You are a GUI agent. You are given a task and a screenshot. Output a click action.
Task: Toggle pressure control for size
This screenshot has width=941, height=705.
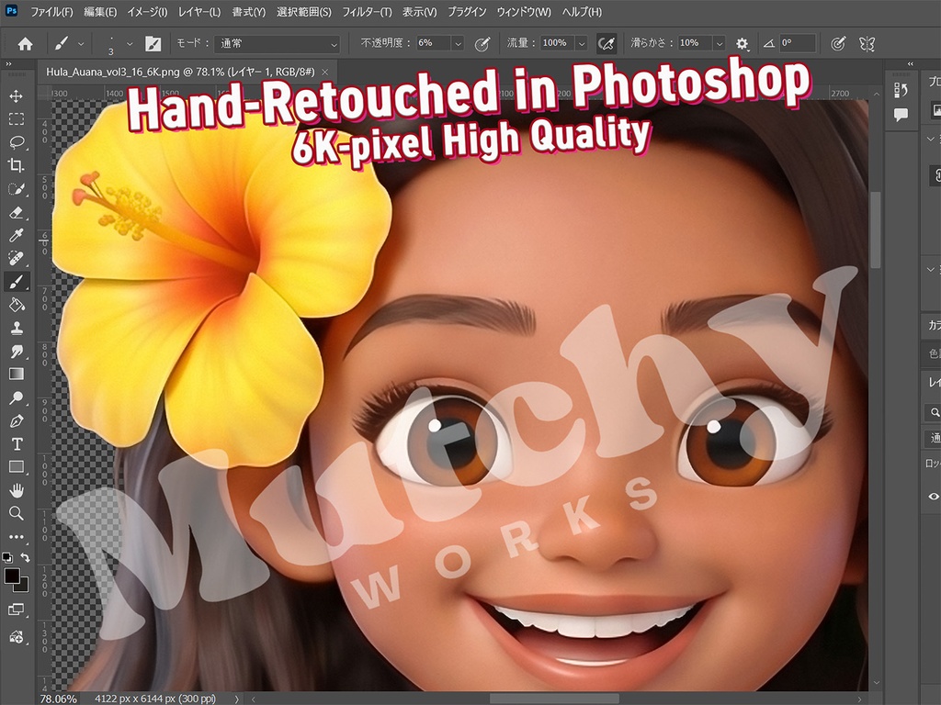pyautogui.click(x=838, y=44)
